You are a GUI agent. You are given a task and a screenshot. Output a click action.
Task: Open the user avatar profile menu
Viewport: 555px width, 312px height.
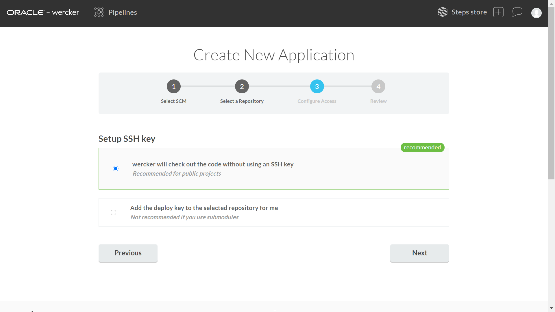536,13
